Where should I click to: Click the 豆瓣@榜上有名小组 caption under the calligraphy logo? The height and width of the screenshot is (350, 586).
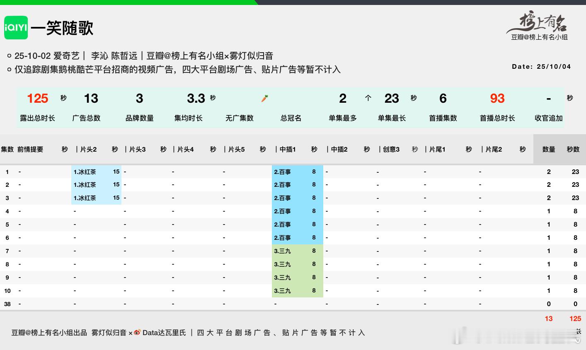[539, 37]
